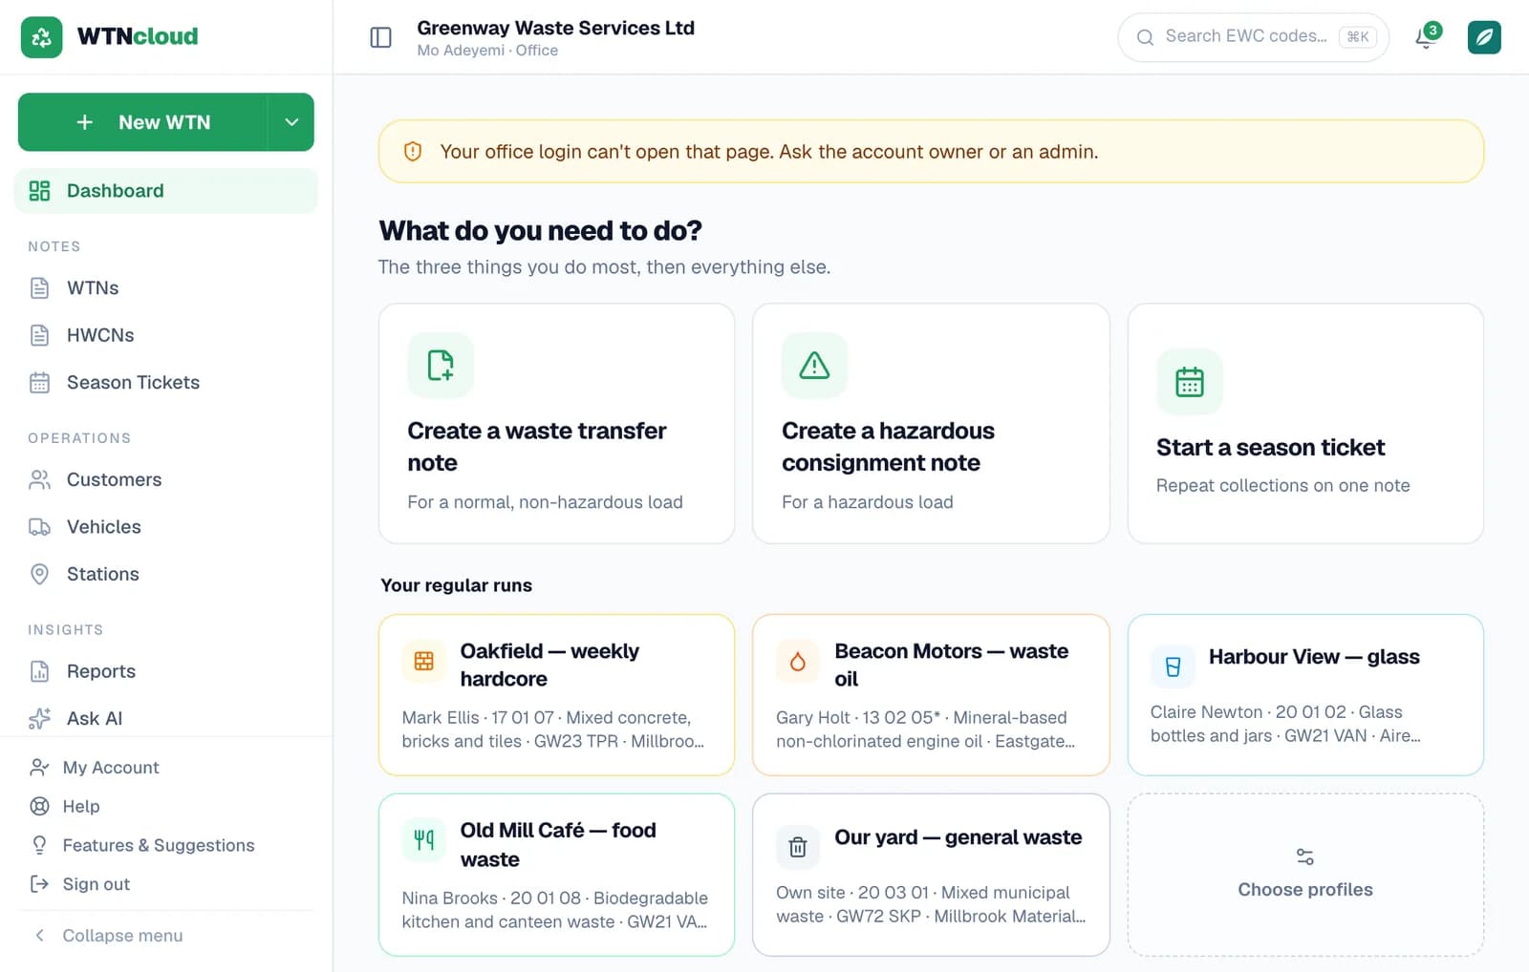The image size is (1529, 972).
Task: Go to the Dashboard page
Action: 166,191
